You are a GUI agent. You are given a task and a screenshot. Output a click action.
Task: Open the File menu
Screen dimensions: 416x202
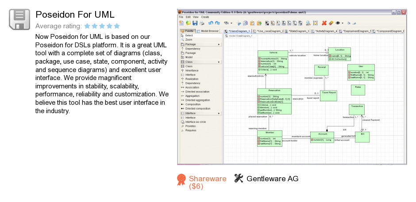click(181, 17)
